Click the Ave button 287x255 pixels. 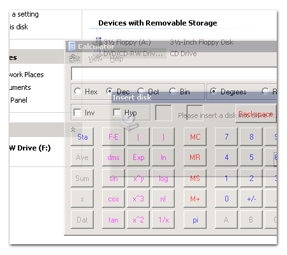82,157
